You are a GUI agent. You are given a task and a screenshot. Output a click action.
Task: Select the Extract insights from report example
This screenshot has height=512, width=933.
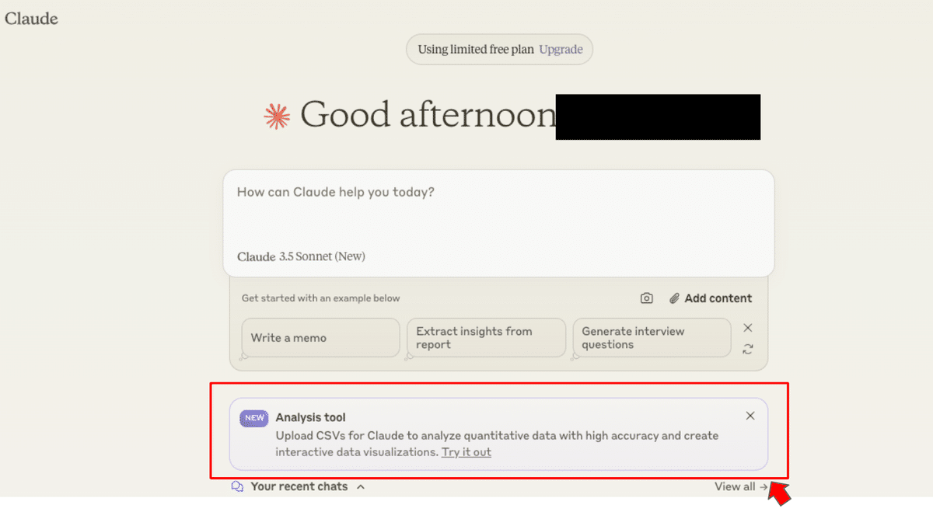485,337
